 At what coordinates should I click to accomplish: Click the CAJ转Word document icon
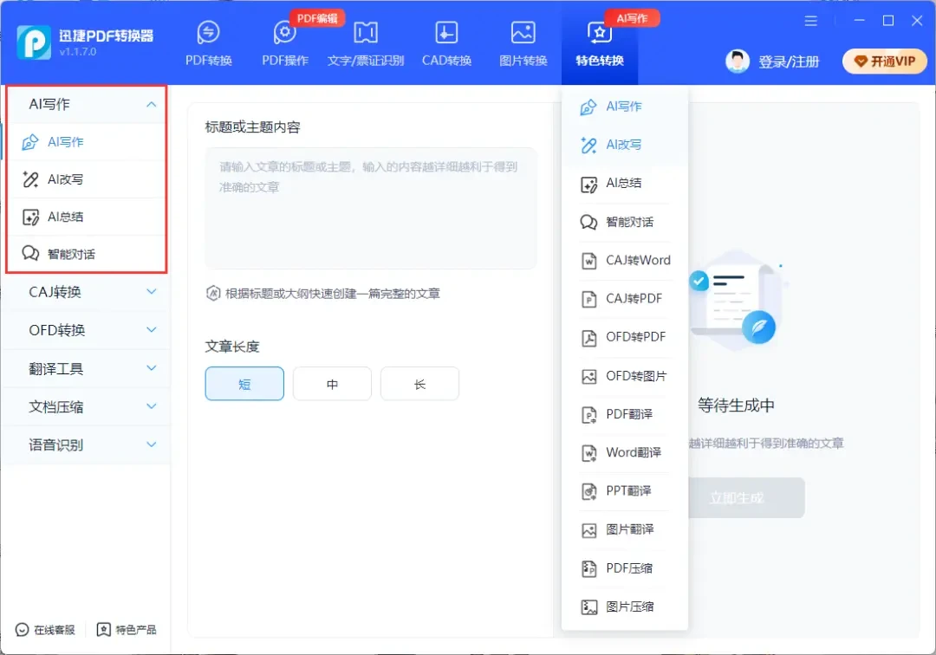coord(588,261)
